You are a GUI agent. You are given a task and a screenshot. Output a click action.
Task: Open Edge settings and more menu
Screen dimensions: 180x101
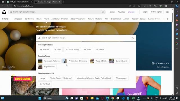pos(171,6)
